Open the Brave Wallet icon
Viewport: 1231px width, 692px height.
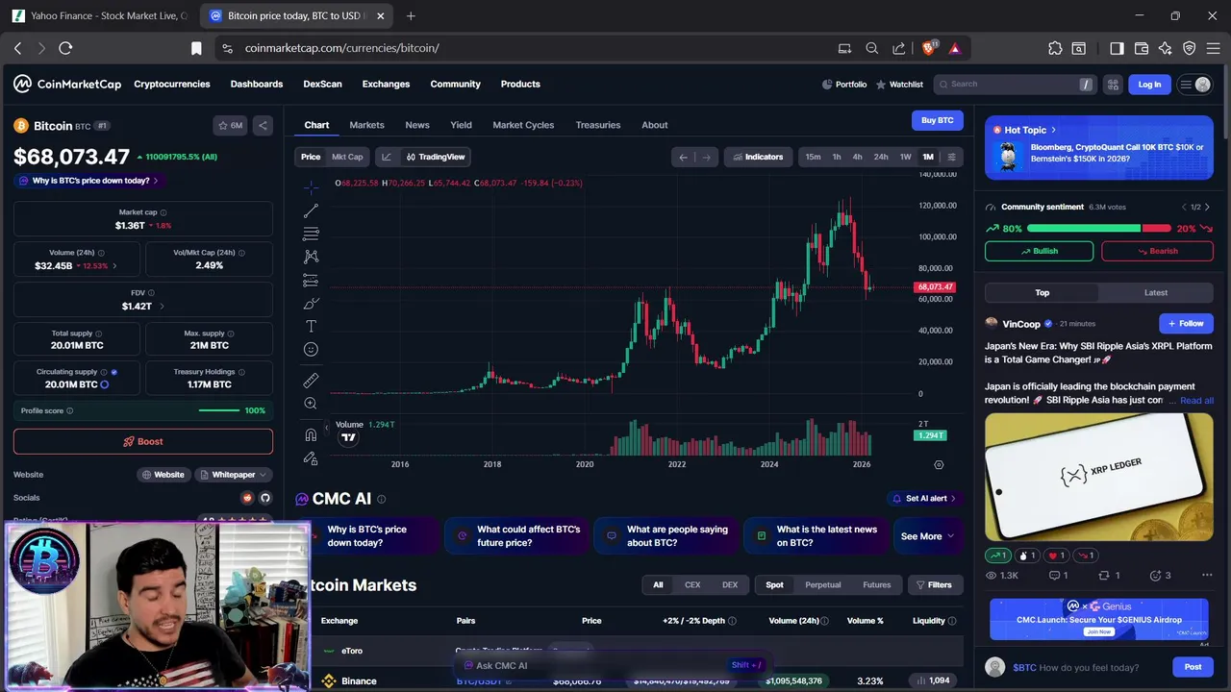1142,48
